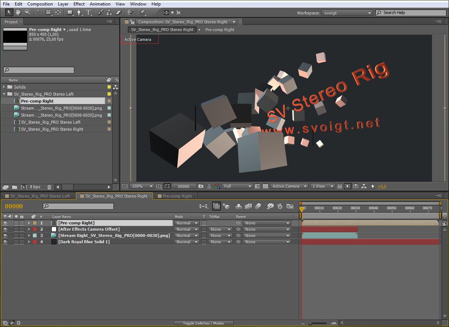Open the Composition menu
The height and width of the screenshot is (327, 449).
tap(40, 4)
